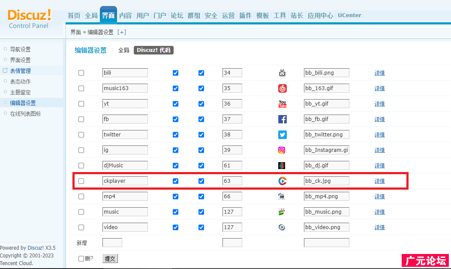Image resolution: width=451 pixels, height=269 pixels.
Task: Expand the [+] link in breadcrumb
Action: pyautogui.click(x=122, y=32)
